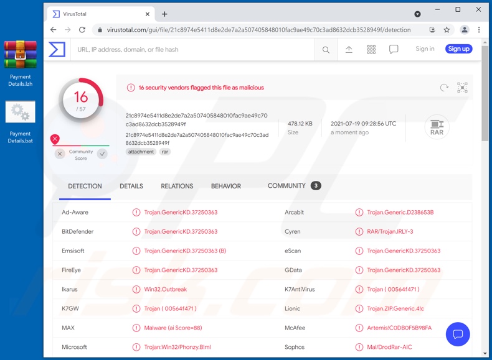Click RAR/Trojan.IRLY-3 Cyren result
Image resolution: width=492 pixels, height=360 pixels.
coord(390,231)
